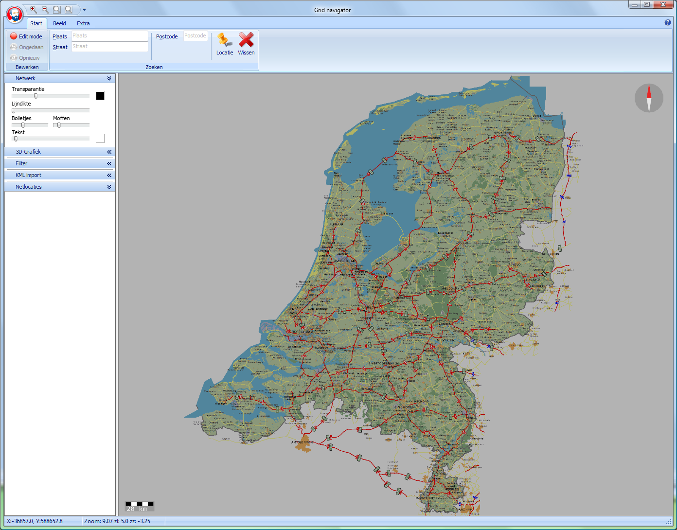
Task: Switch to the Beeld ribbon tab
Action: (x=59, y=23)
